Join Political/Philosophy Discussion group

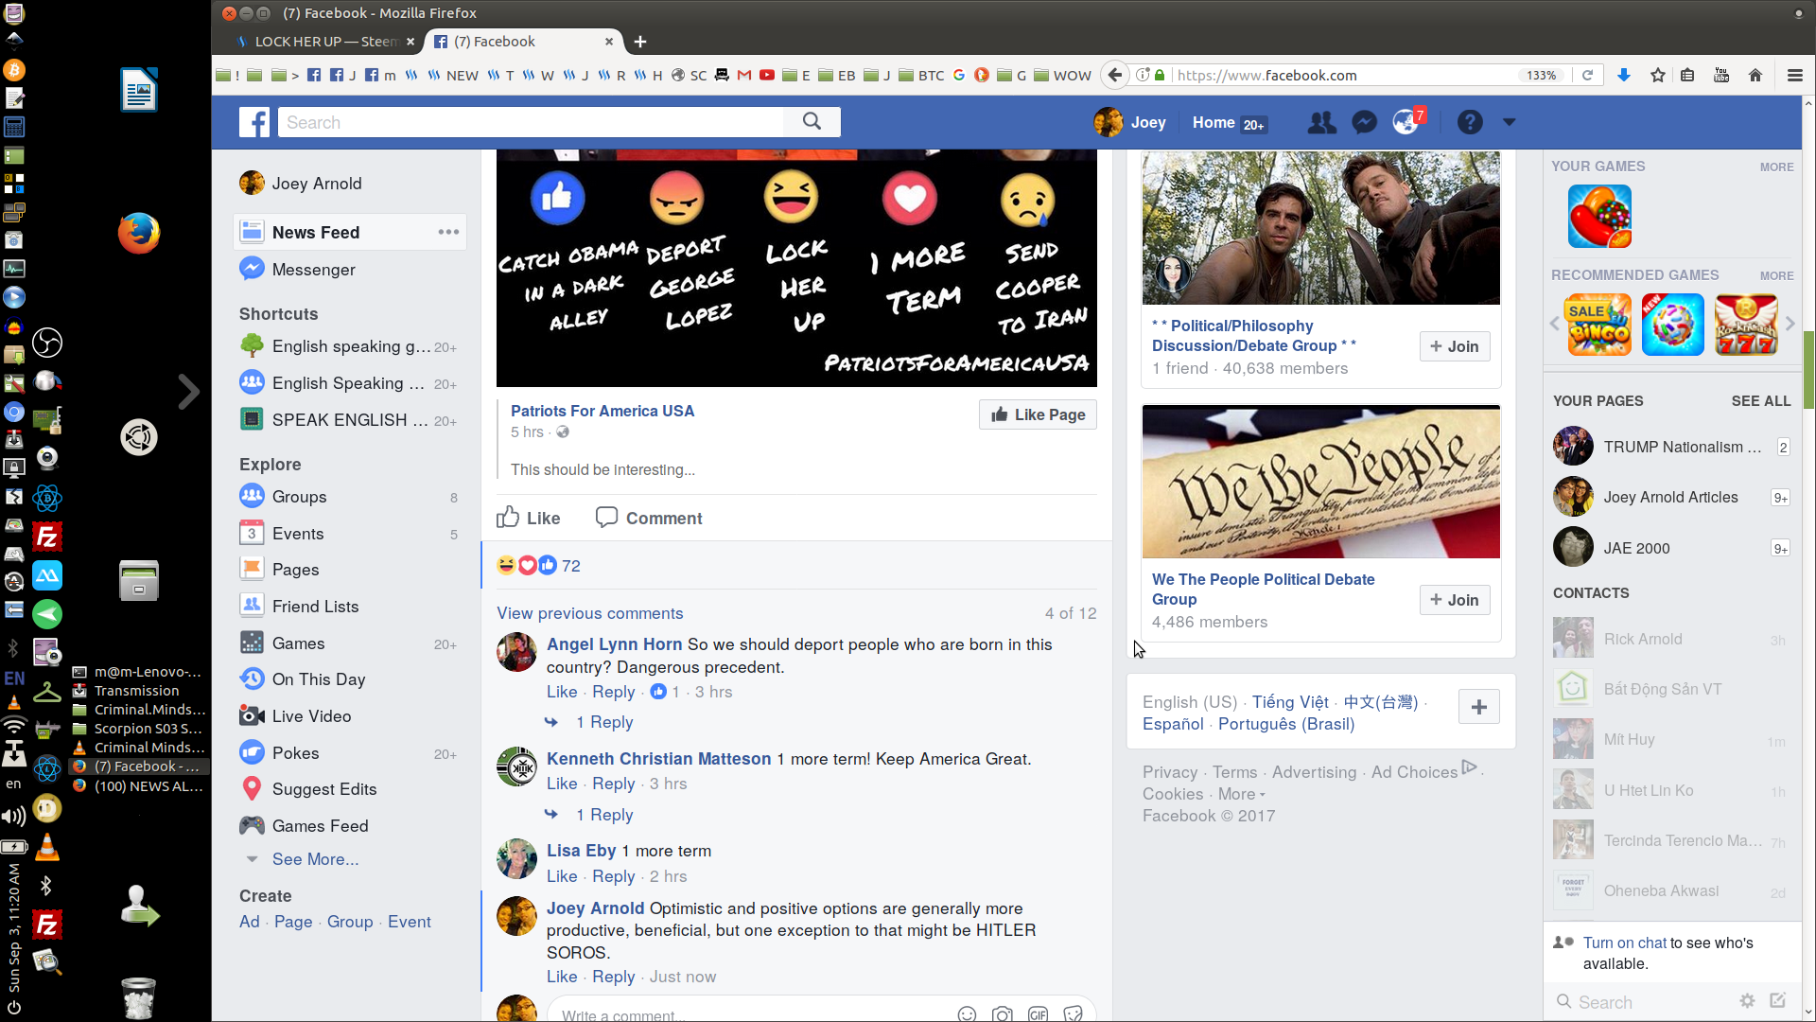(x=1455, y=346)
